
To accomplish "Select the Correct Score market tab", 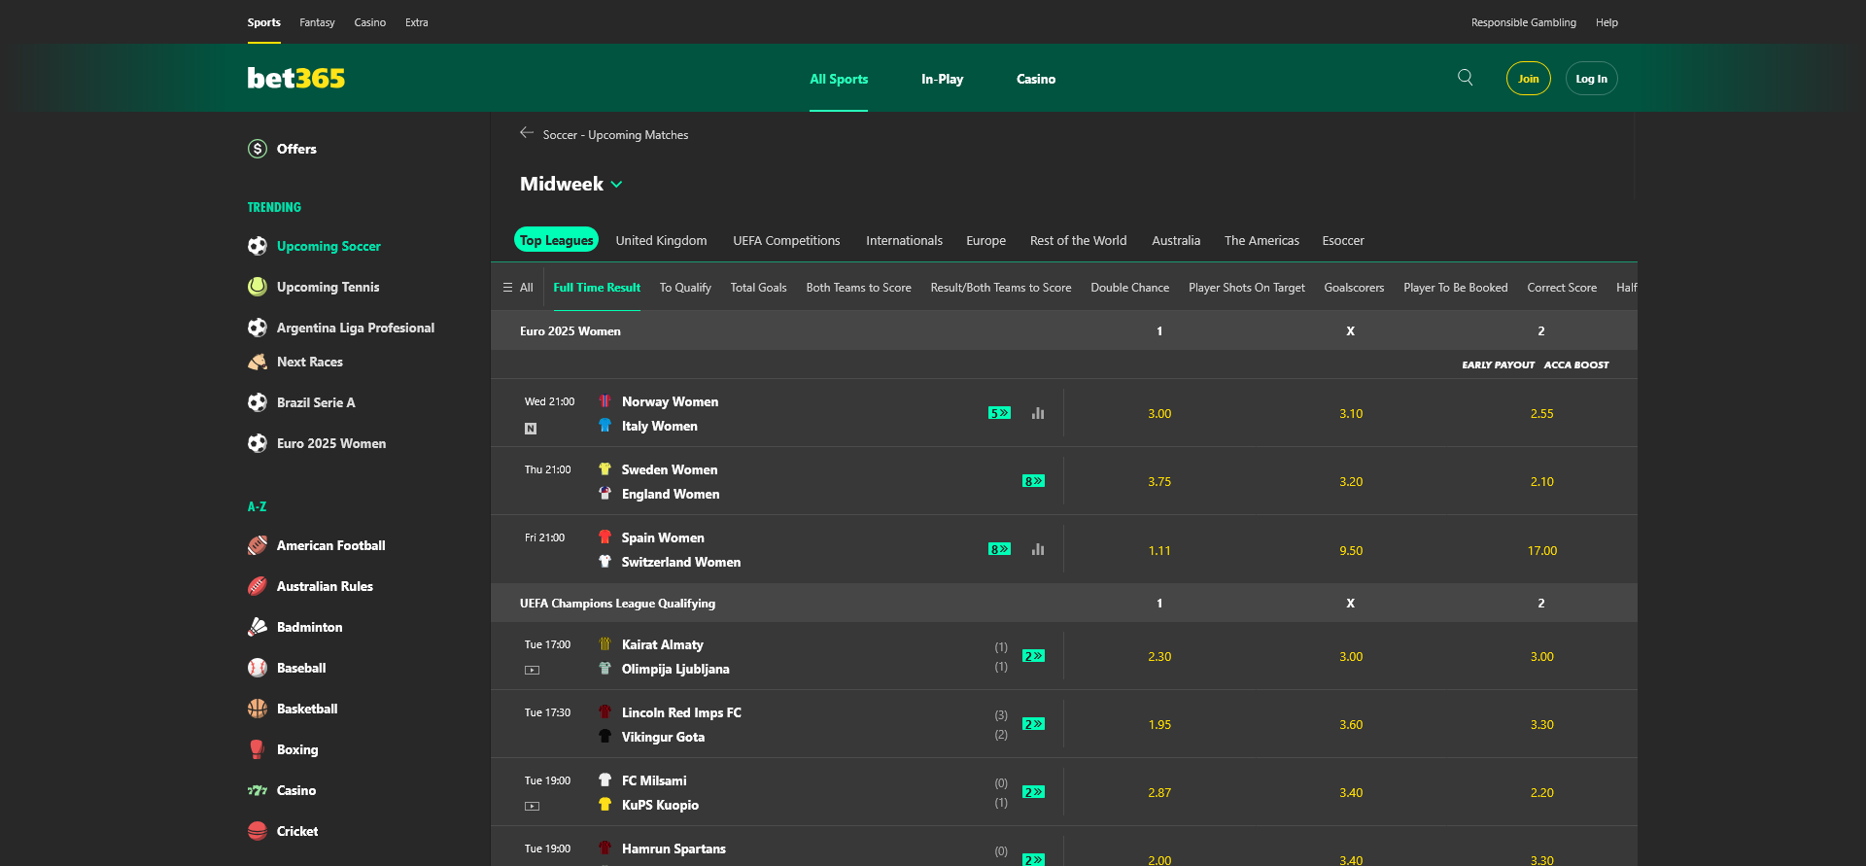I will 1562,288.
